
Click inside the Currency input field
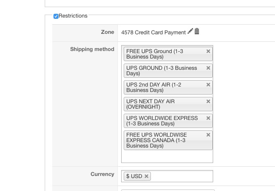tap(182, 176)
